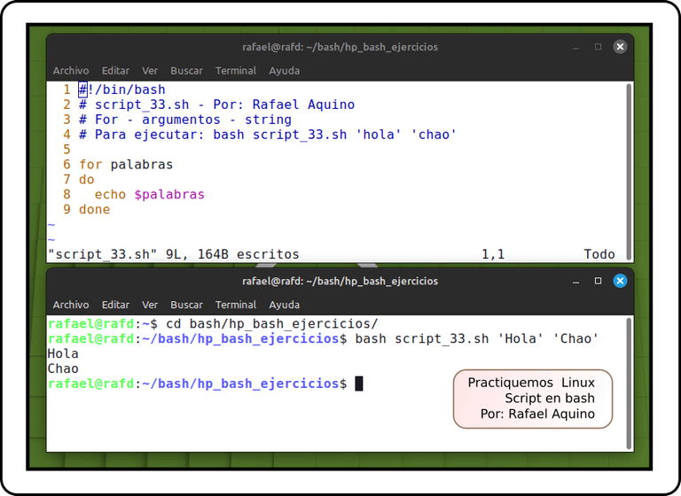Image resolution: width=681 pixels, height=496 pixels.
Task: Open Buscar menu in lower terminal window
Action: click(186, 305)
